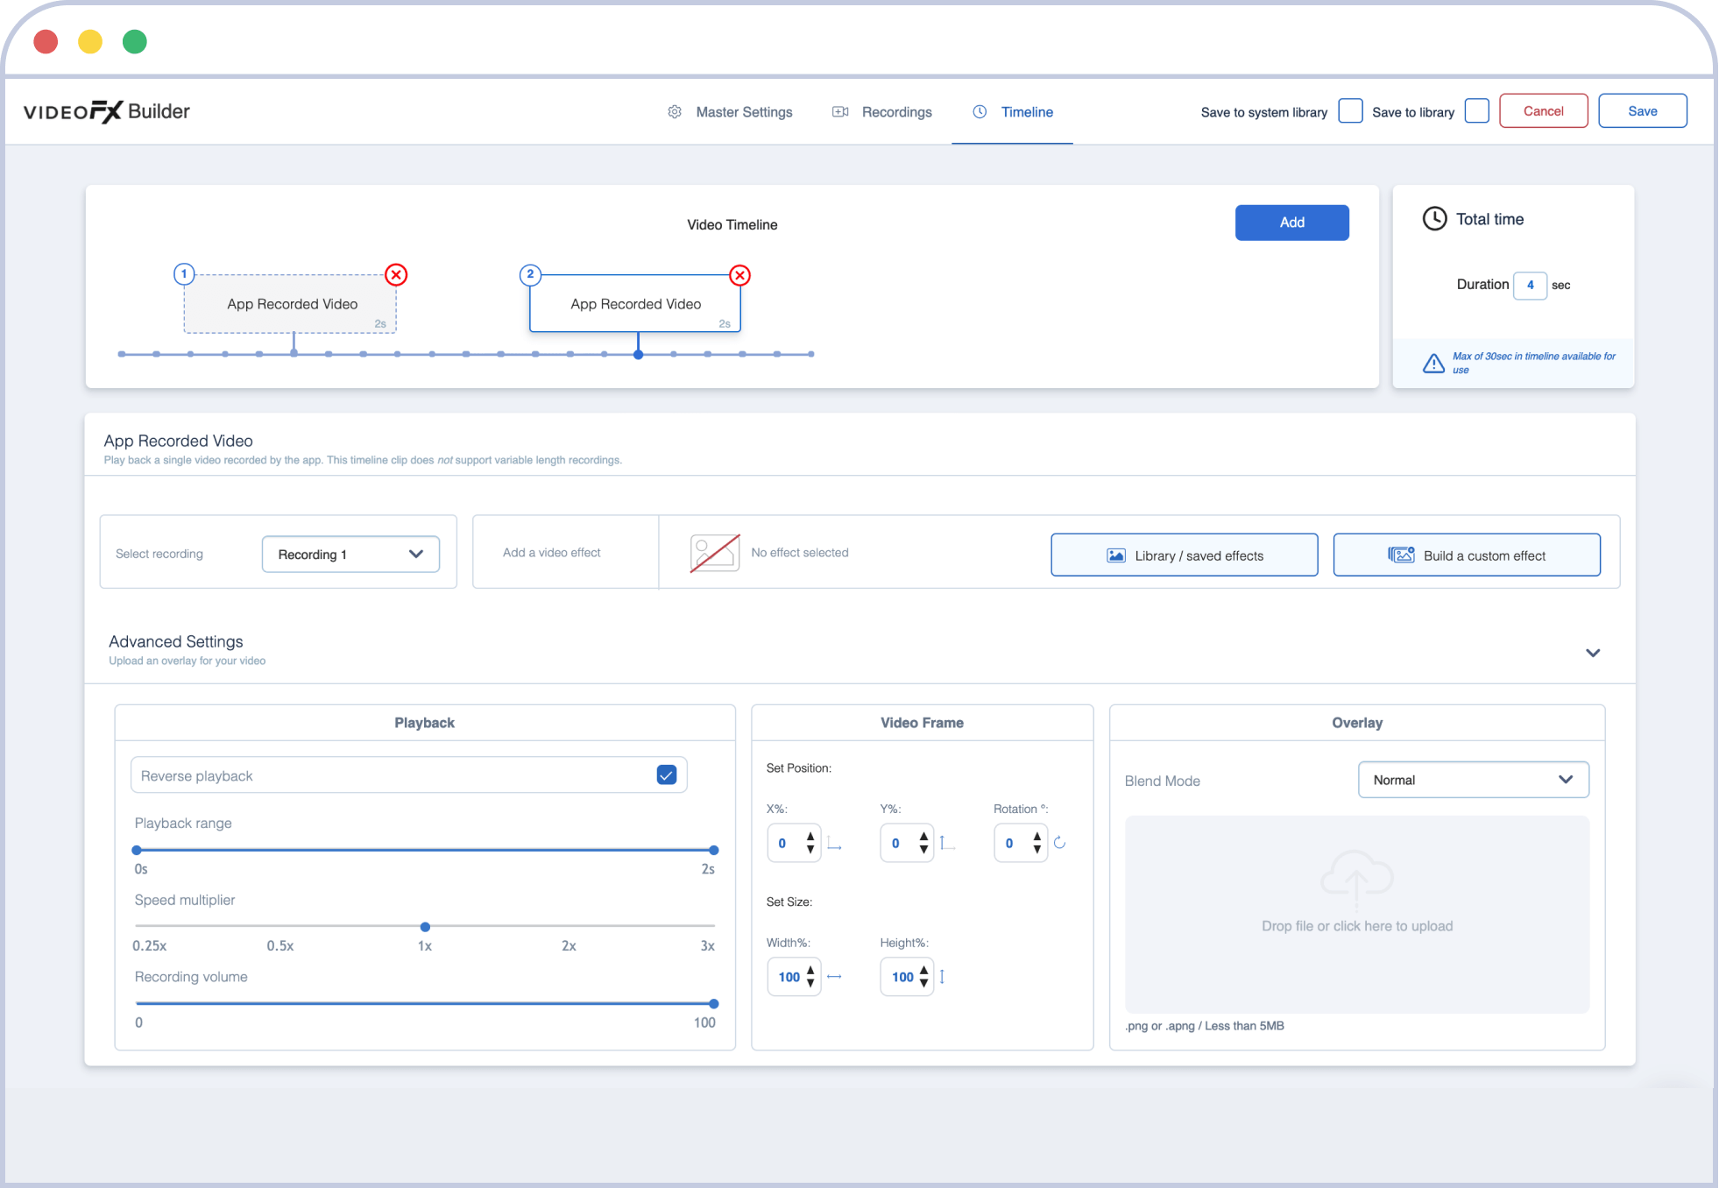Click the 2x speed label
The width and height of the screenshot is (1719, 1188).
click(569, 946)
